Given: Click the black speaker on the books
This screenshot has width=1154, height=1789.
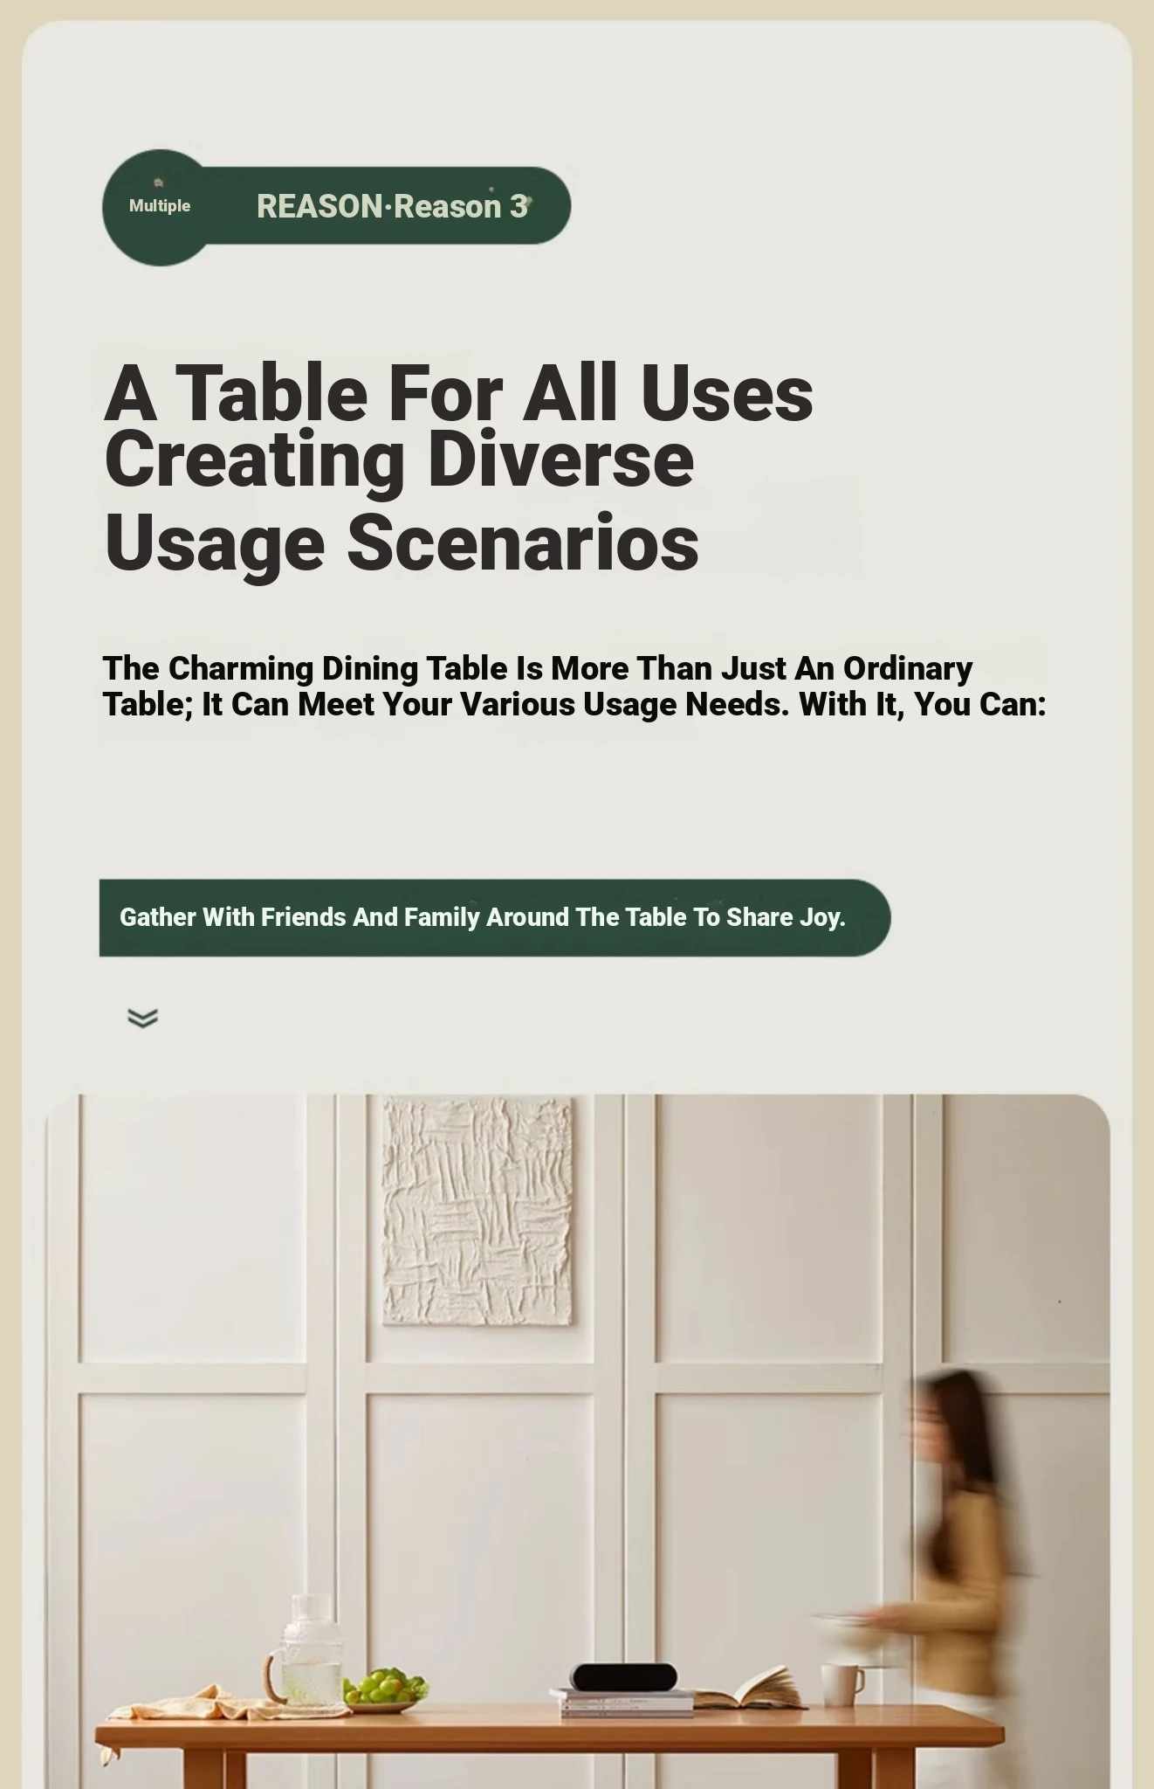Looking at the screenshot, I should (623, 1677).
